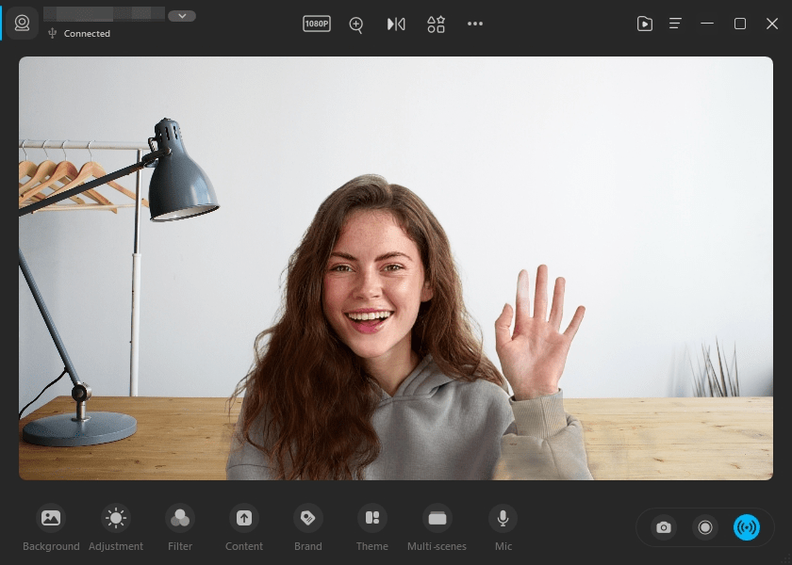Open the Content sharing panel

pos(243,525)
